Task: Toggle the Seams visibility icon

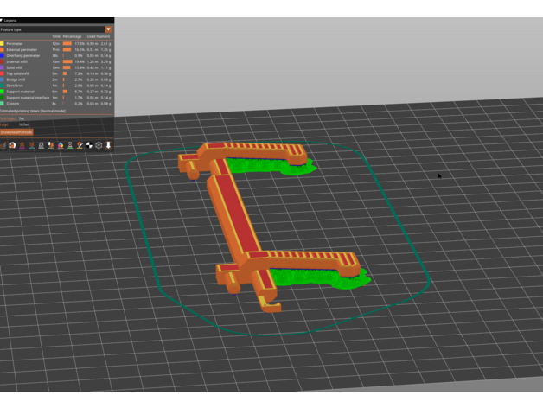Action: (x=42, y=145)
